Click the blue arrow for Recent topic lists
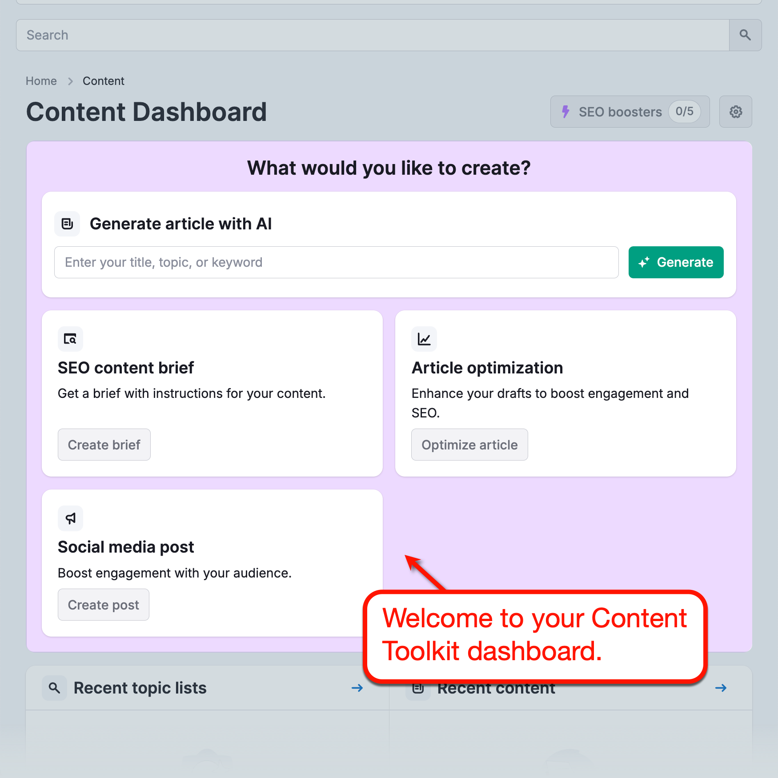 click(x=357, y=688)
